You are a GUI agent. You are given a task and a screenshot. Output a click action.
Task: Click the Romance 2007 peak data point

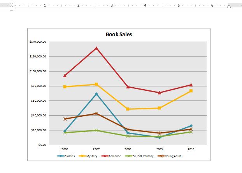tap(96, 48)
